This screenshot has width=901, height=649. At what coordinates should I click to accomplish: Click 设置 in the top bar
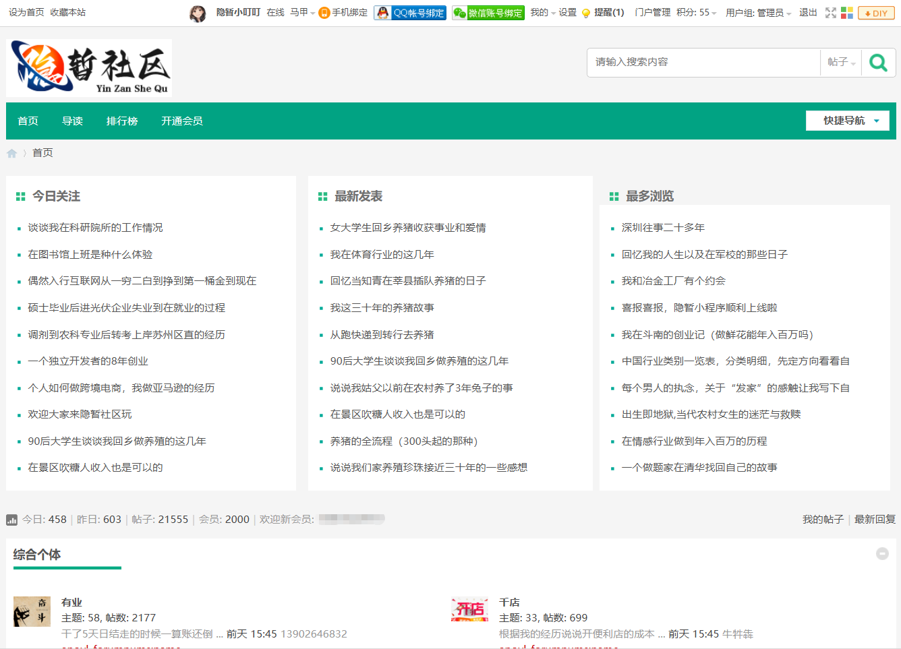(x=567, y=13)
